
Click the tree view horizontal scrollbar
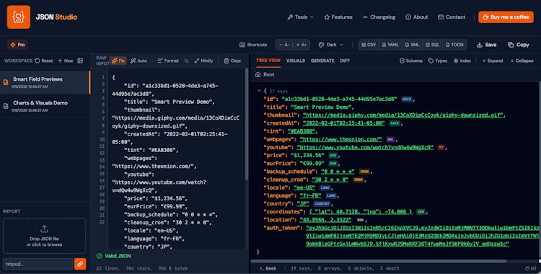tap(379, 261)
